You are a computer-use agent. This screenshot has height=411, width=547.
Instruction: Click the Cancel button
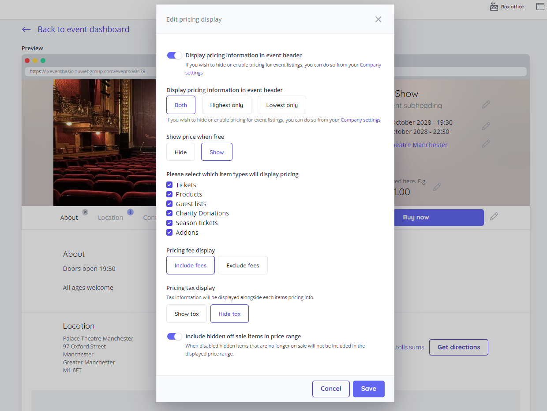coord(331,389)
